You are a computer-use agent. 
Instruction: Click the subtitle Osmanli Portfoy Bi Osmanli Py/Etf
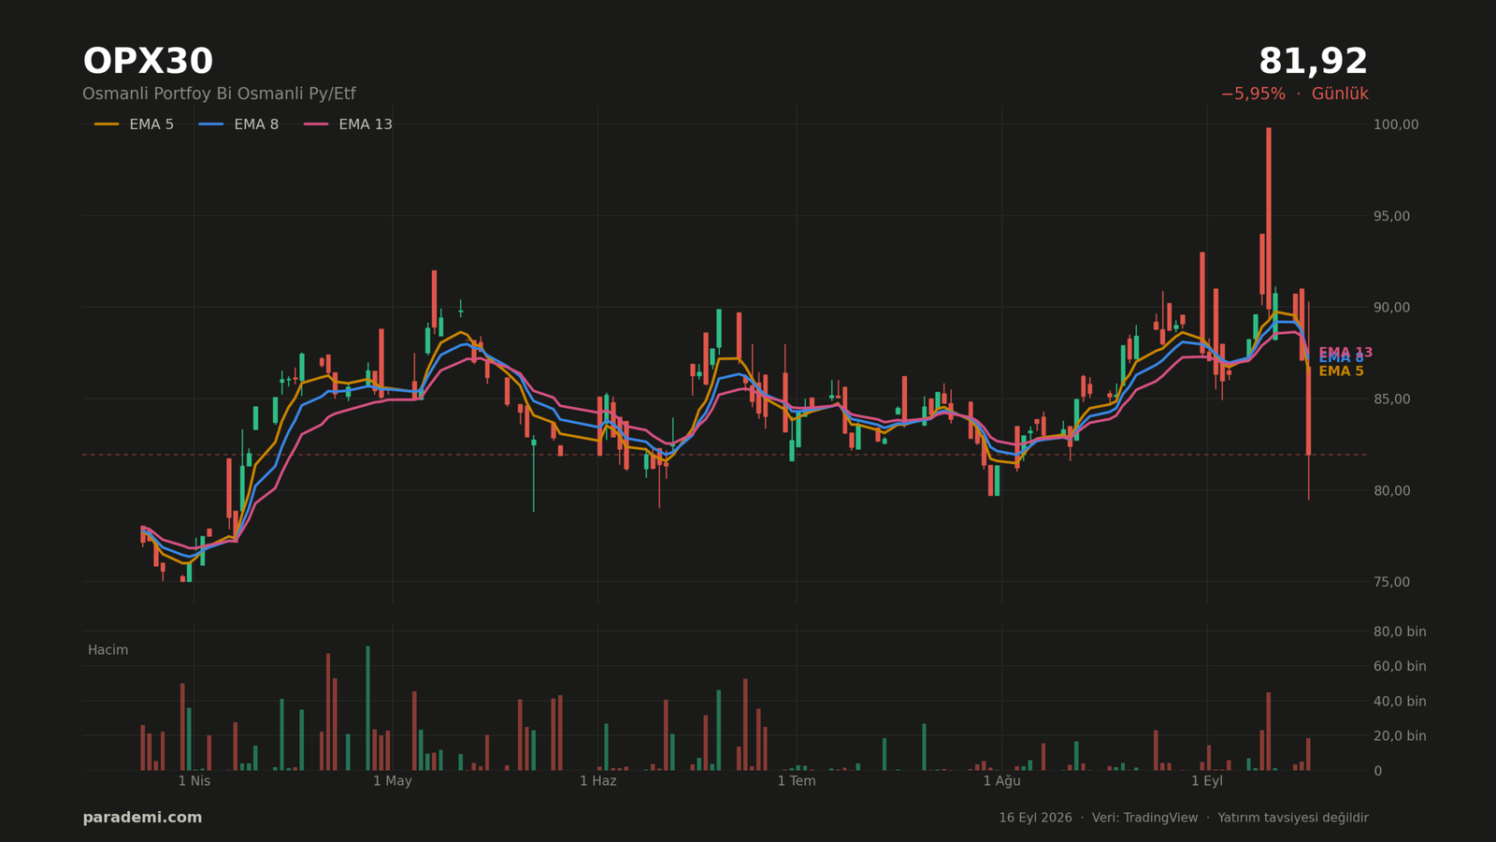click(x=219, y=94)
